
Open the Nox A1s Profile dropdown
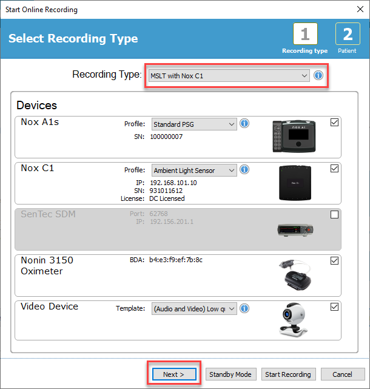click(194, 124)
